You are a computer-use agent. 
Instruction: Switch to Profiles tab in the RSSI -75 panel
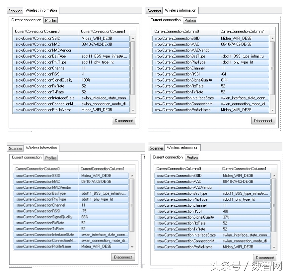pos(51,158)
